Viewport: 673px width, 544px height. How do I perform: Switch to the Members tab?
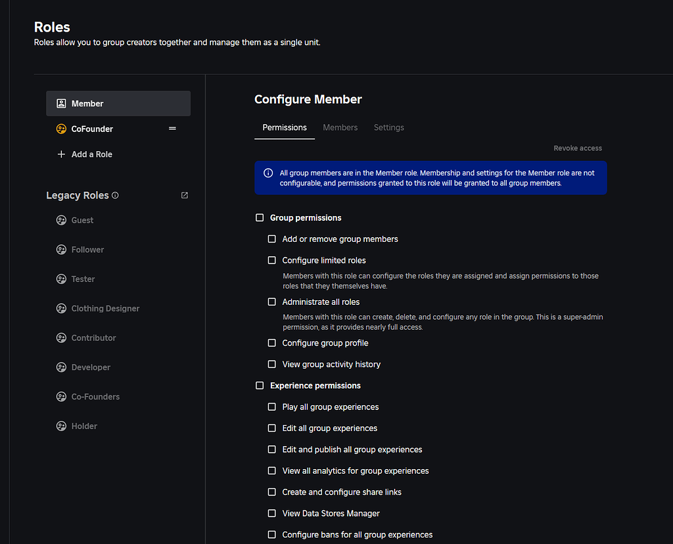[x=340, y=127]
